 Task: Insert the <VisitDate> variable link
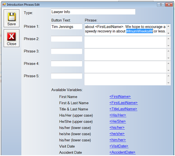[x=119, y=146]
